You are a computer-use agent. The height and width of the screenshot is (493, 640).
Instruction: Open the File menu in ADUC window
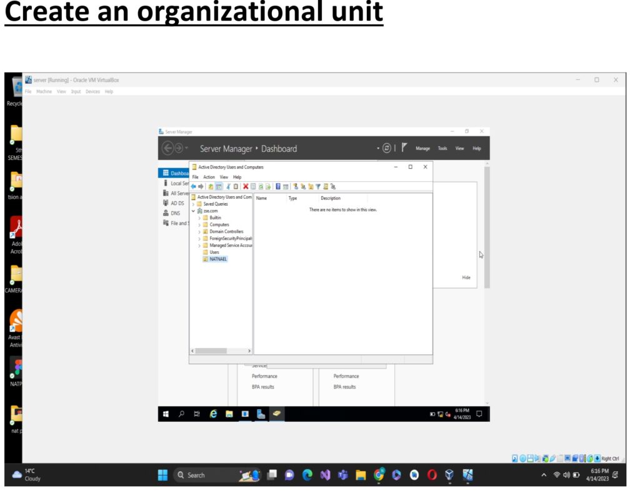(196, 177)
